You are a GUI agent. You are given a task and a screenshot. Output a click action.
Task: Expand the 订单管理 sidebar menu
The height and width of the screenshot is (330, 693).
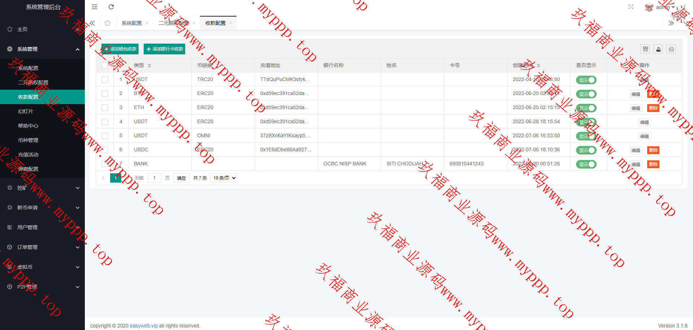42,247
